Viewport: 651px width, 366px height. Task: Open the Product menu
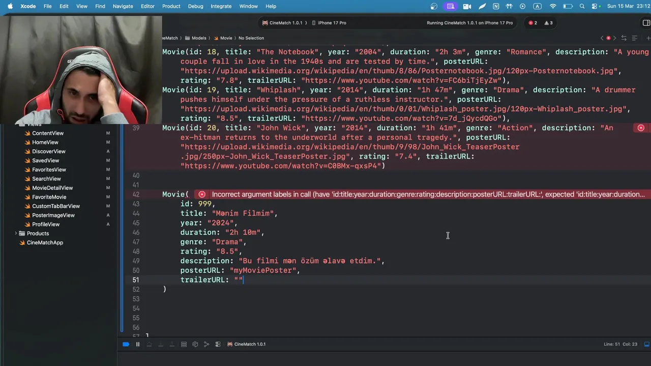point(171,6)
